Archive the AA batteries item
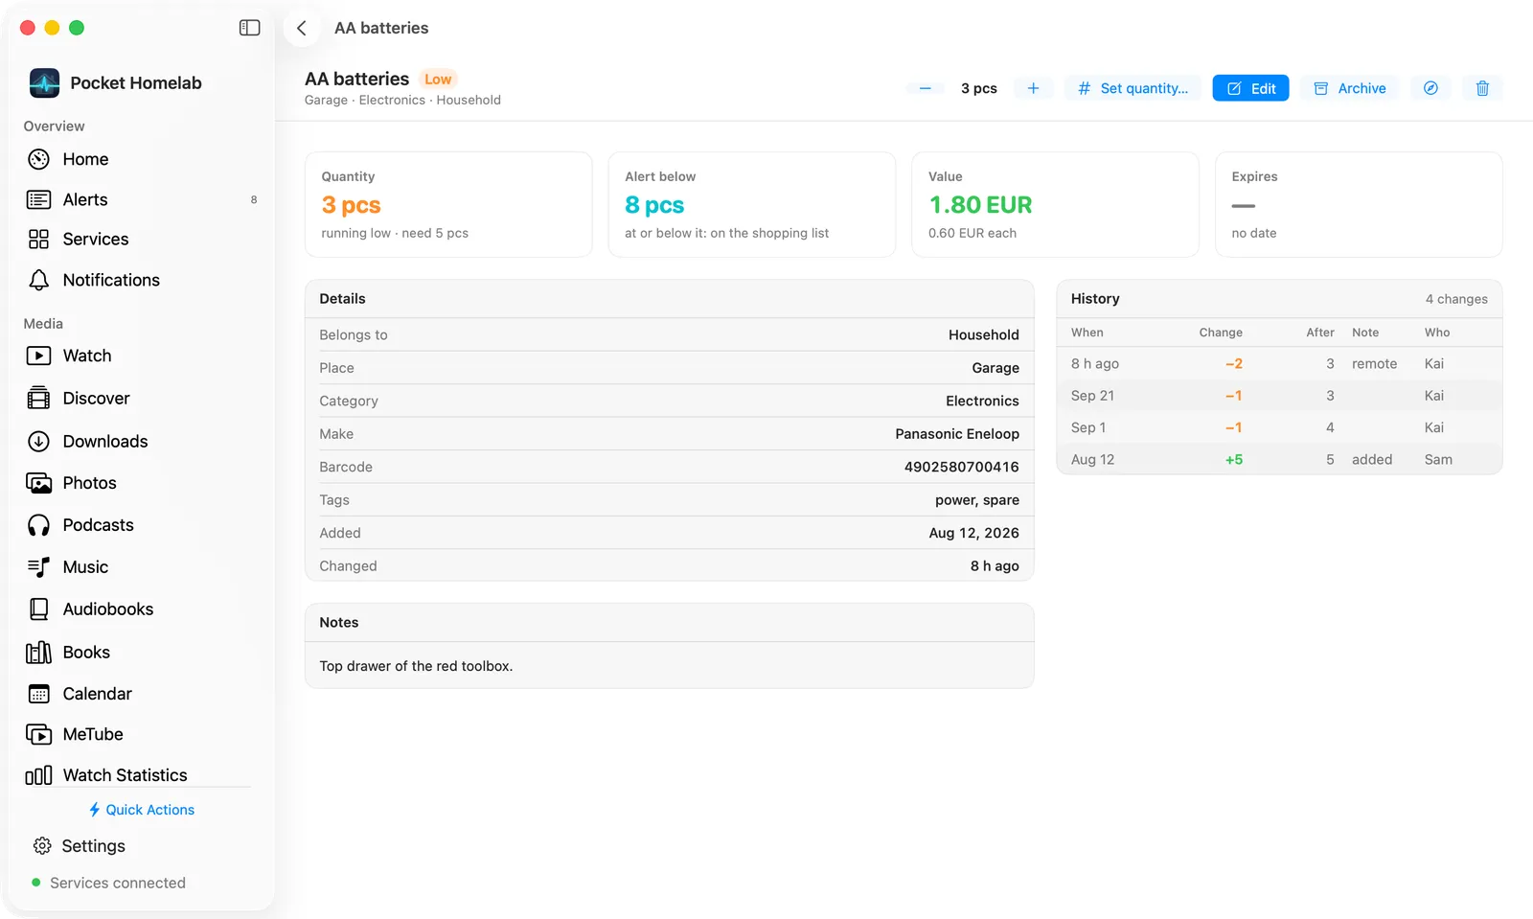 1349,88
